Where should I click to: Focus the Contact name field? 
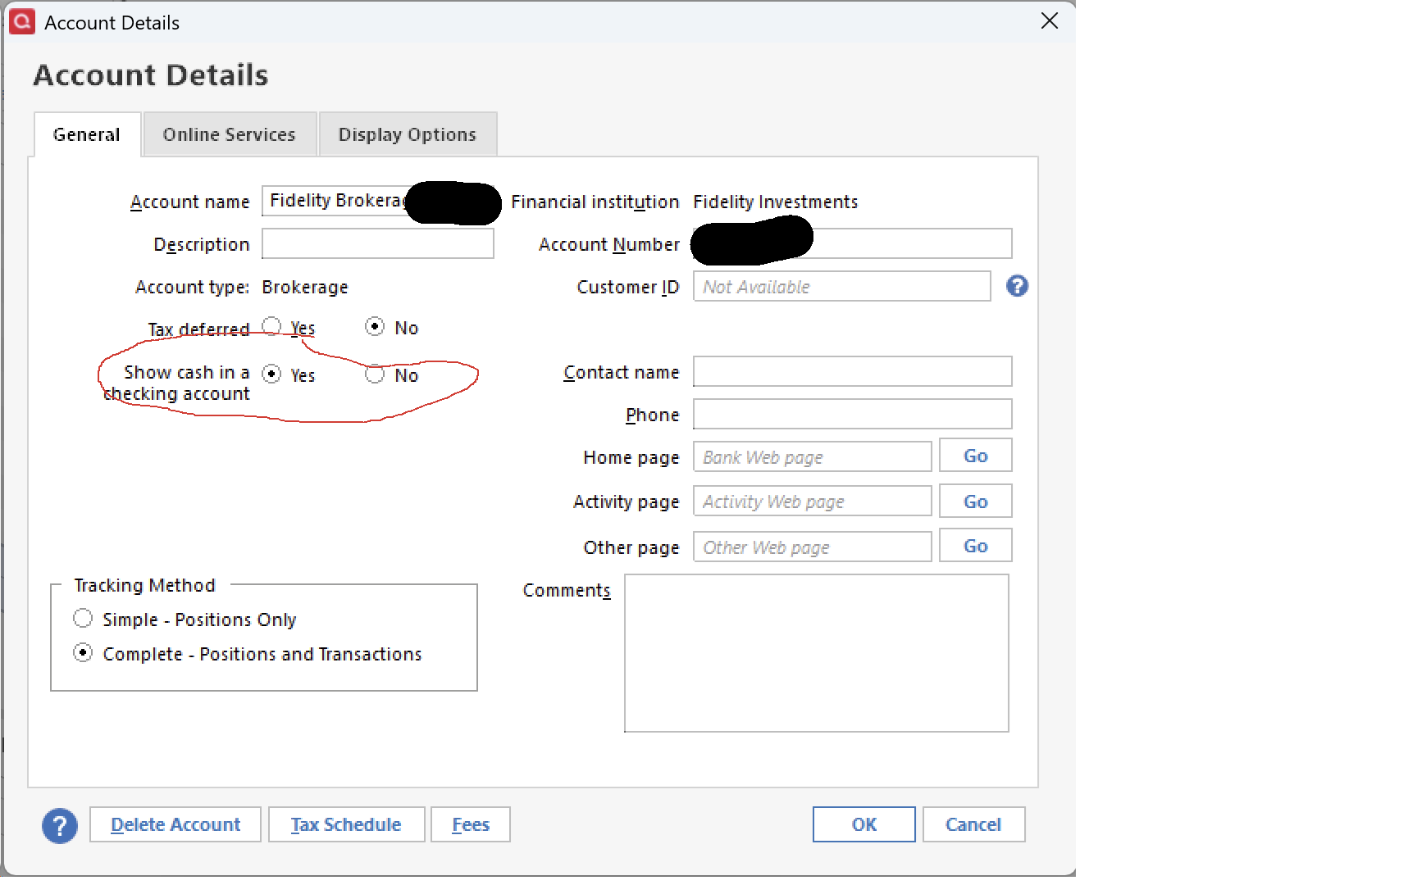[853, 371]
